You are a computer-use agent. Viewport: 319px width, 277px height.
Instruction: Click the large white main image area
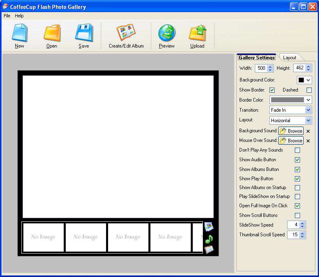pos(118,147)
